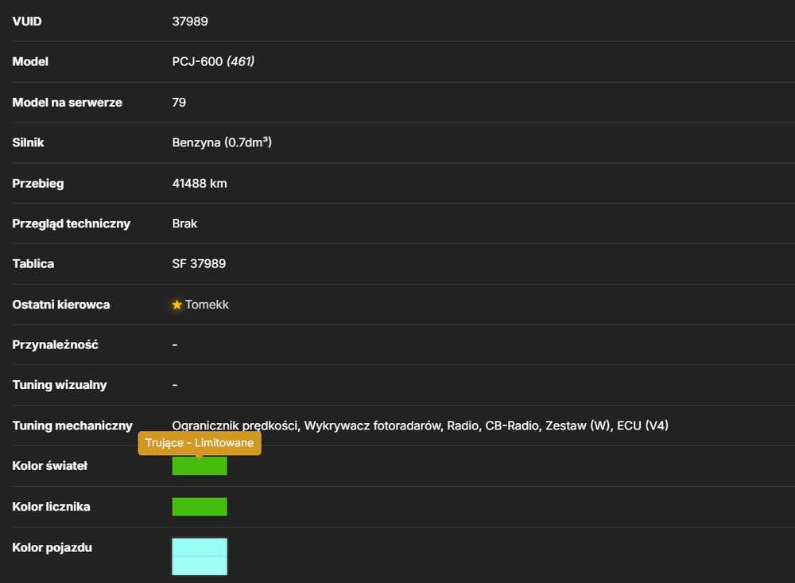Select the green Kolor licznika swatch
Image resolution: width=795 pixels, height=583 pixels.
(200, 507)
